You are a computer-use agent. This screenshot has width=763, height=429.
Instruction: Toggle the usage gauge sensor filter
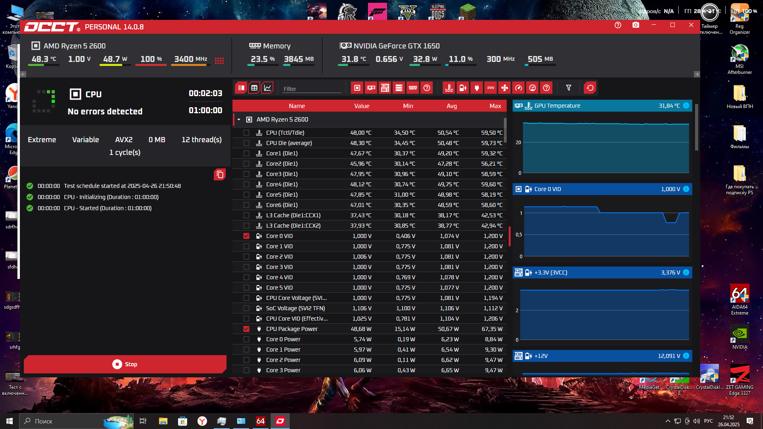(x=533, y=88)
